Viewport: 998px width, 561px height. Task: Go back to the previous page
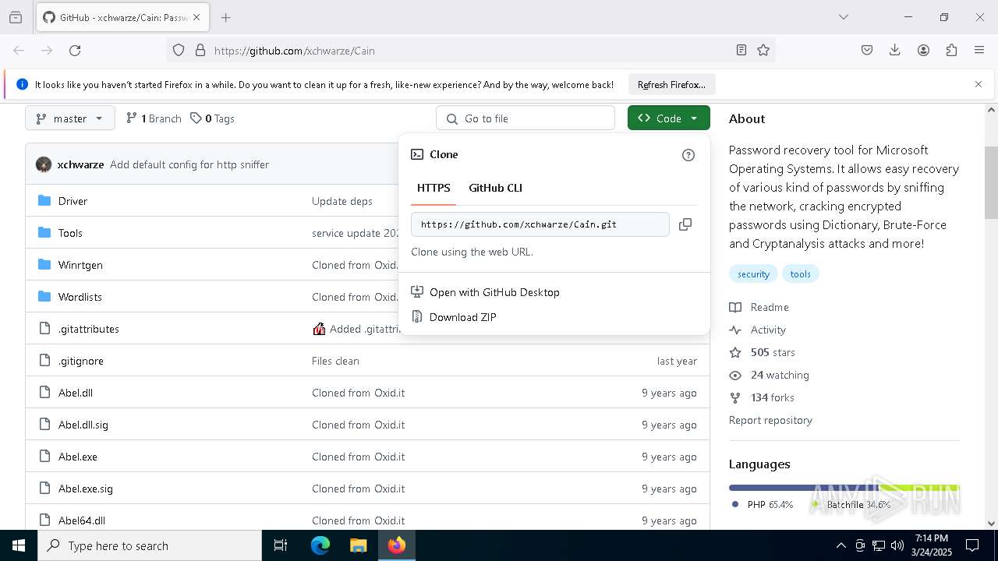pyautogui.click(x=19, y=50)
